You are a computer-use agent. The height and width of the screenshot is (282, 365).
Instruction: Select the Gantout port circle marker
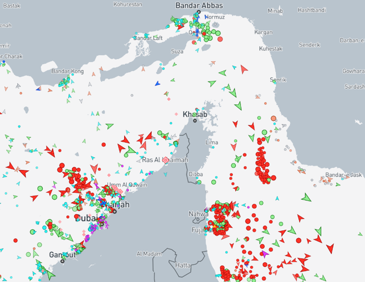63,261
